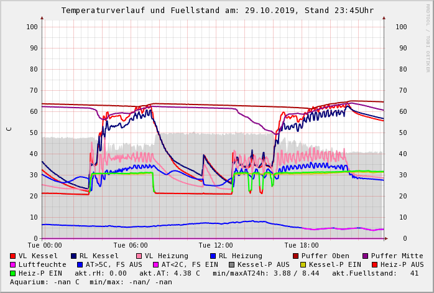This screenshot has height=293, width=434.
Task: Select the gray Kessel-P AUS legend swatch
Action: click(x=232, y=264)
